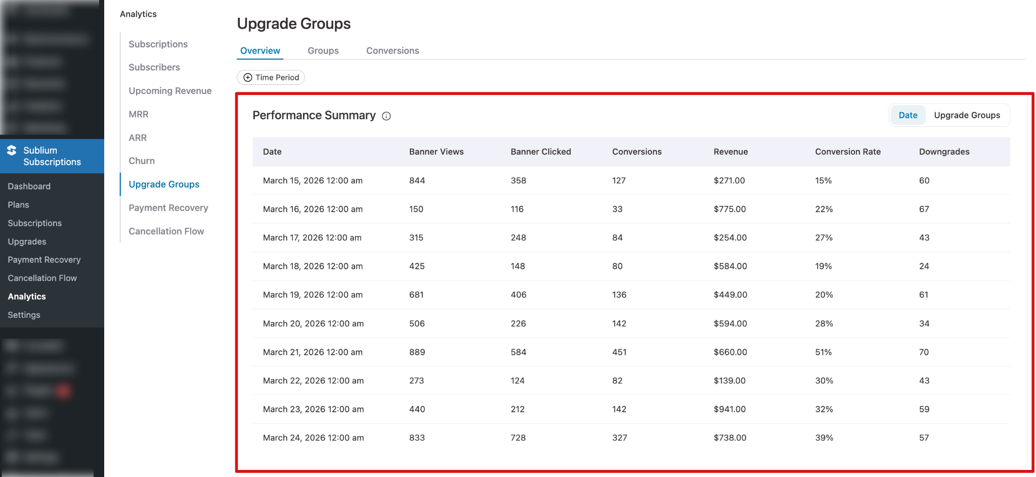The height and width of the screenshot is (477, 1036).
Task: Select the Subscribers report in Analytics panel
Action: click(x=154, y=67)
